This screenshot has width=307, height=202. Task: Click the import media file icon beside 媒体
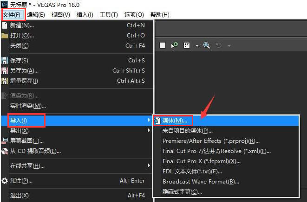point(157,121)
